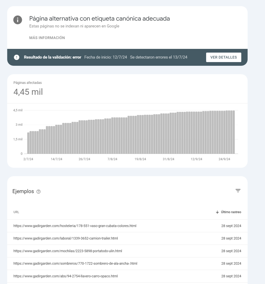Click the 4,5 mil y-axis label
This screenshot has width=265, height=284.
tap(18, 110)
